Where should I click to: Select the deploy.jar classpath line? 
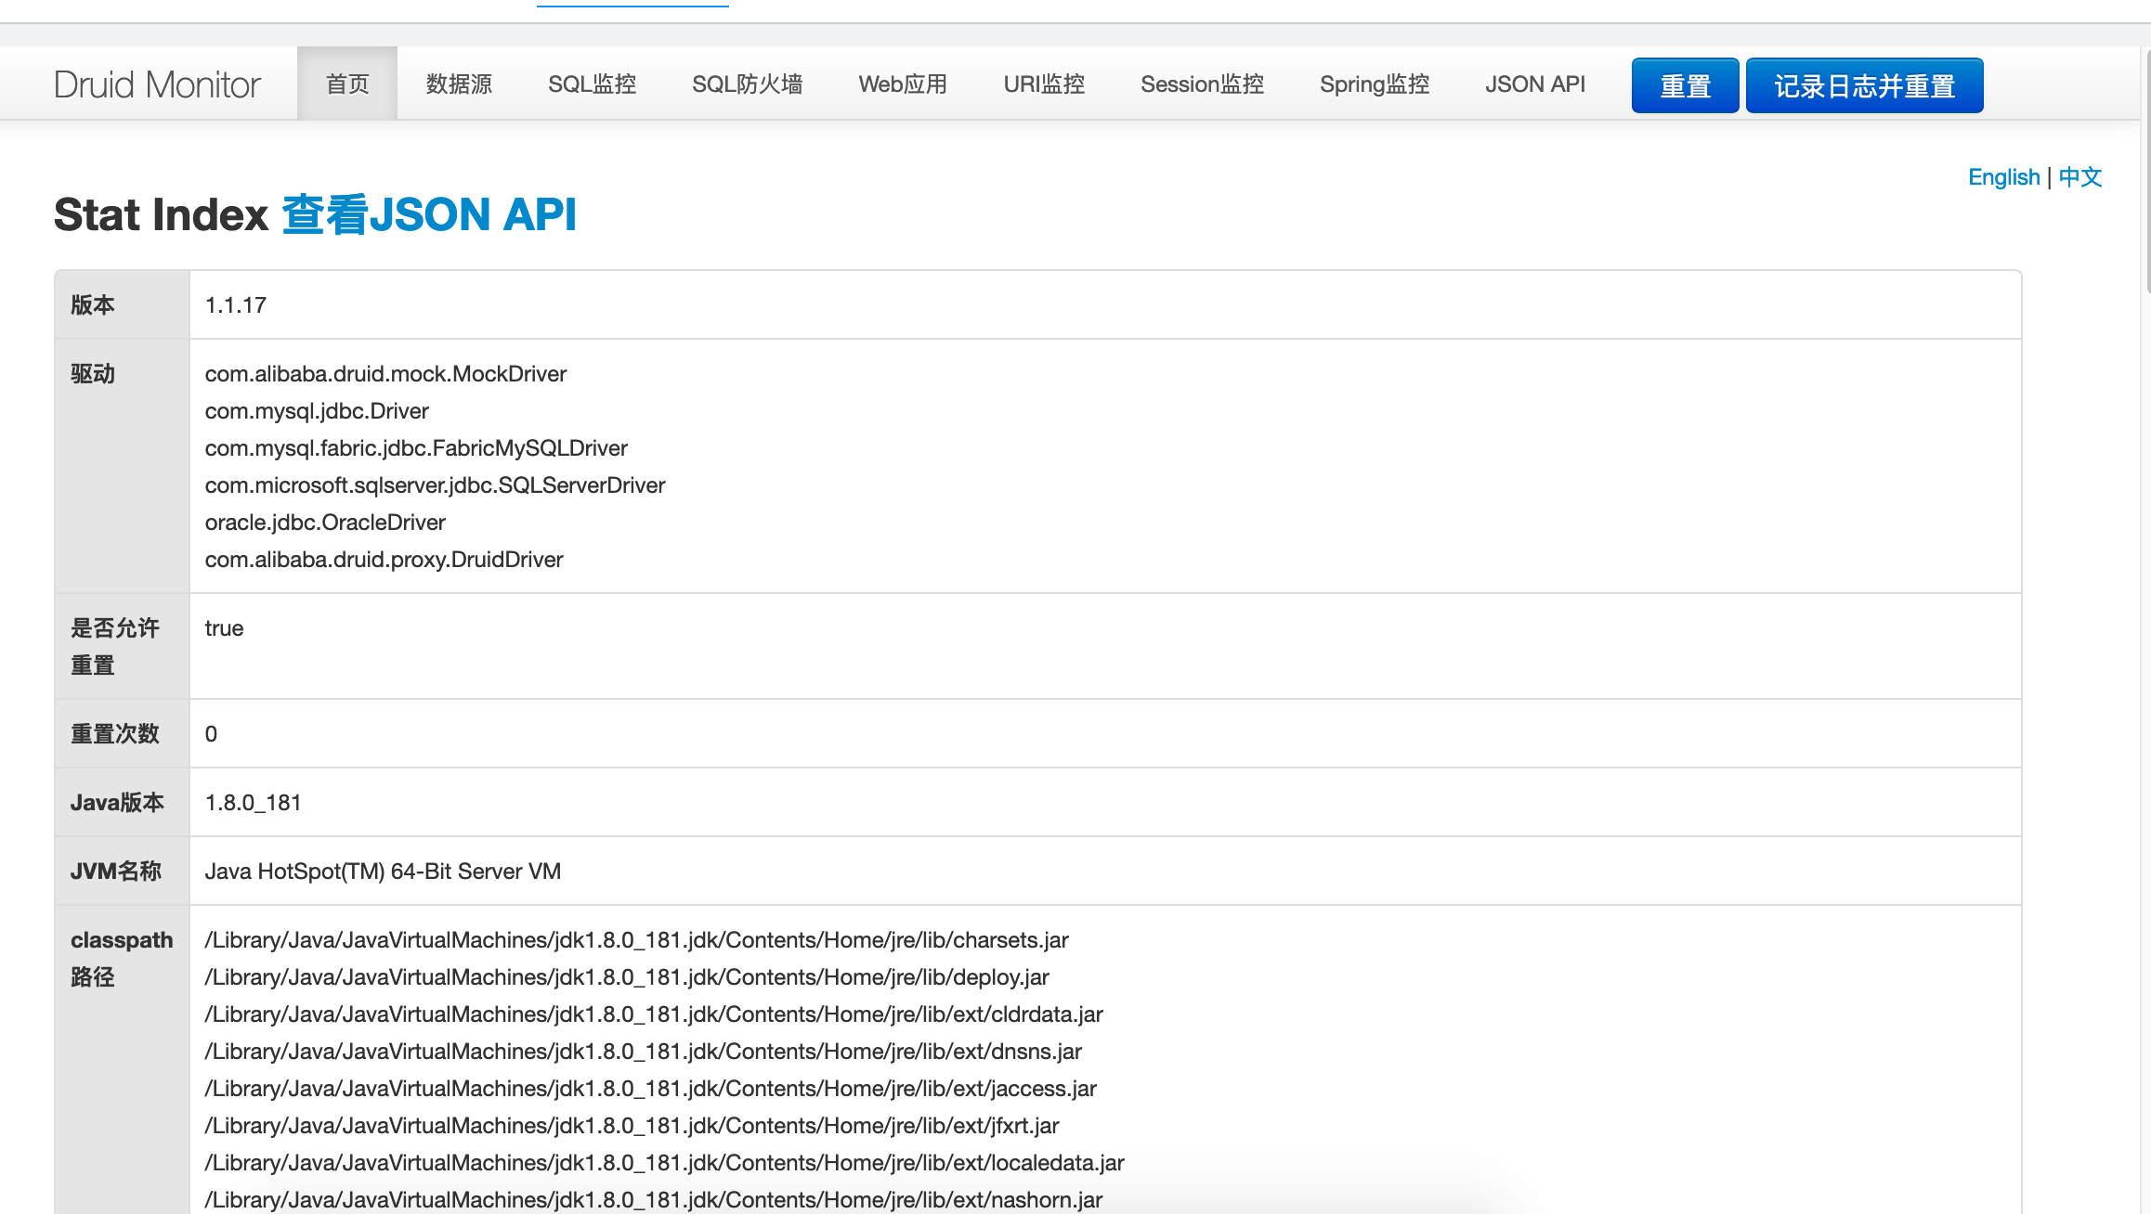click(627, 977)
